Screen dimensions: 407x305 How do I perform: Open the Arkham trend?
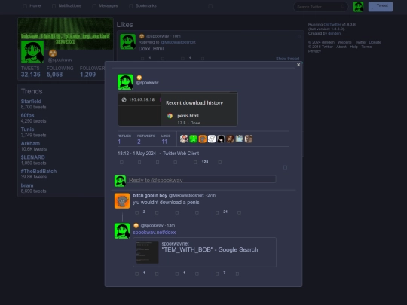point(30,143)
